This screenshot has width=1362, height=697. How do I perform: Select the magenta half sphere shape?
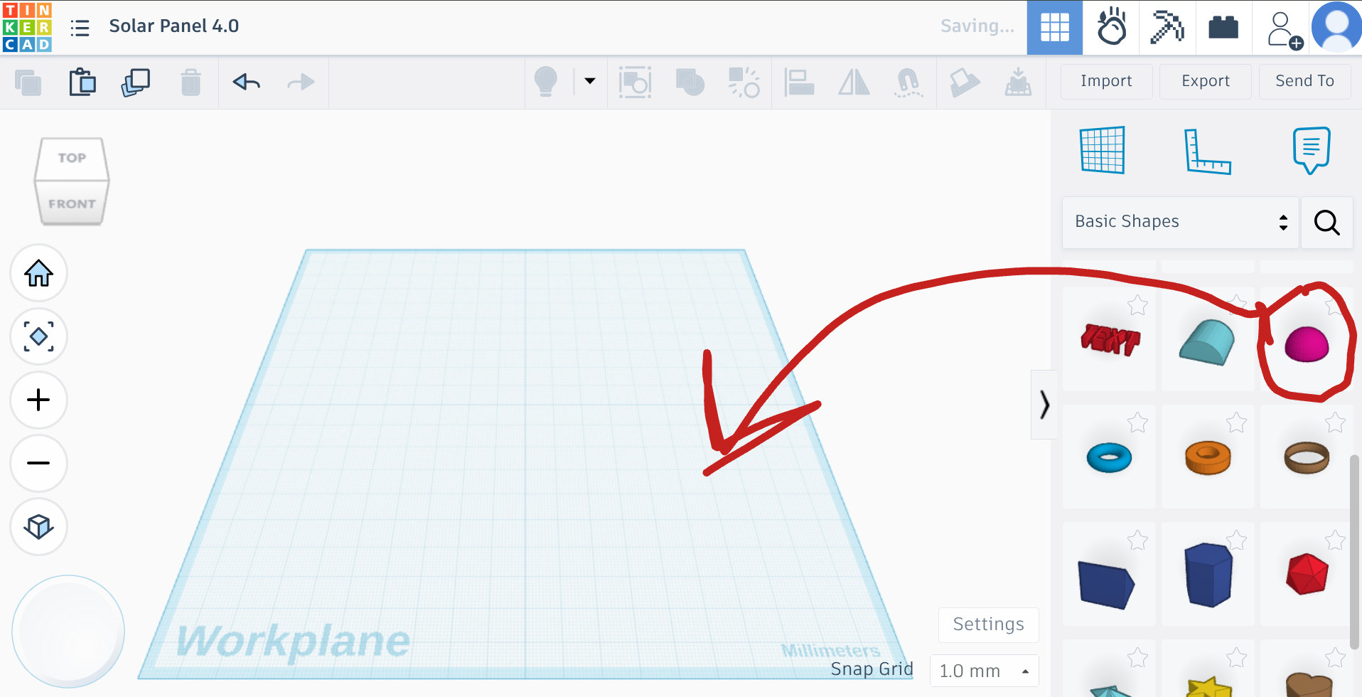(1307, 344)
